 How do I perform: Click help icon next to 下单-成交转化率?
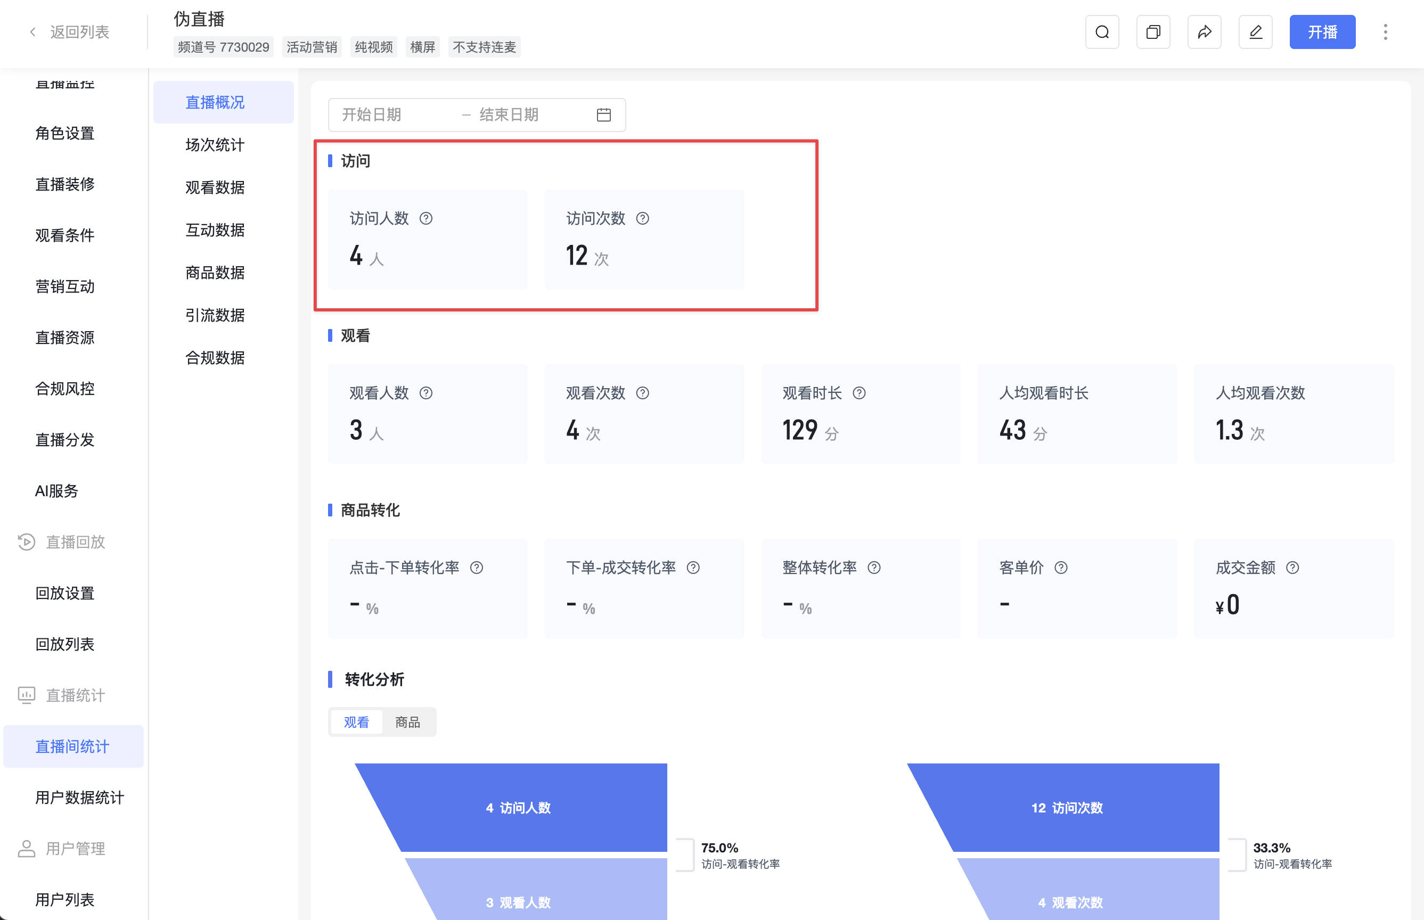[693, 568]
